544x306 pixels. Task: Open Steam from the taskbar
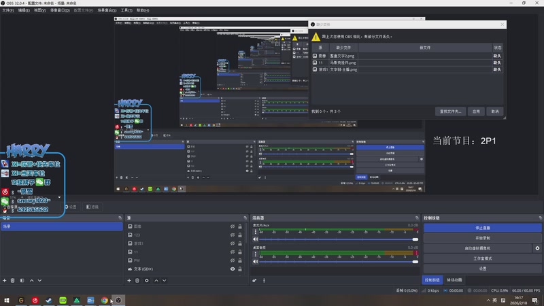48,300
